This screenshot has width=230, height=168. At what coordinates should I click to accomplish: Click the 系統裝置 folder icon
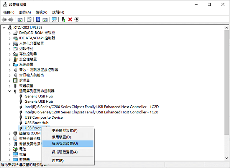(15, 65)
